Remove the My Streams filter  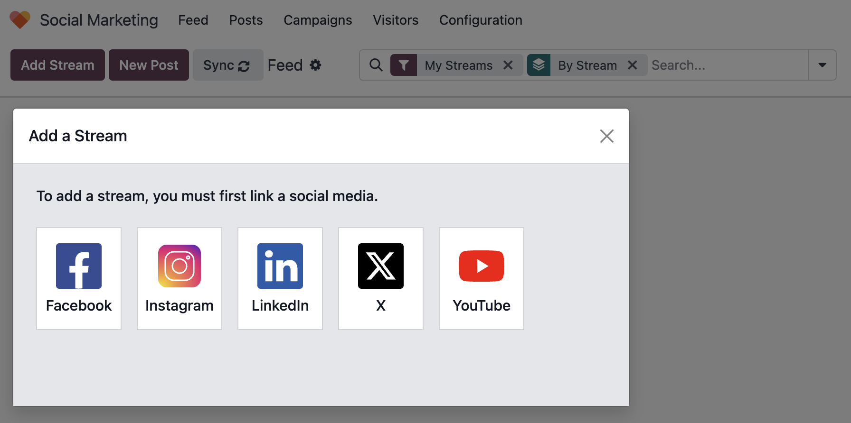point(508,65)
